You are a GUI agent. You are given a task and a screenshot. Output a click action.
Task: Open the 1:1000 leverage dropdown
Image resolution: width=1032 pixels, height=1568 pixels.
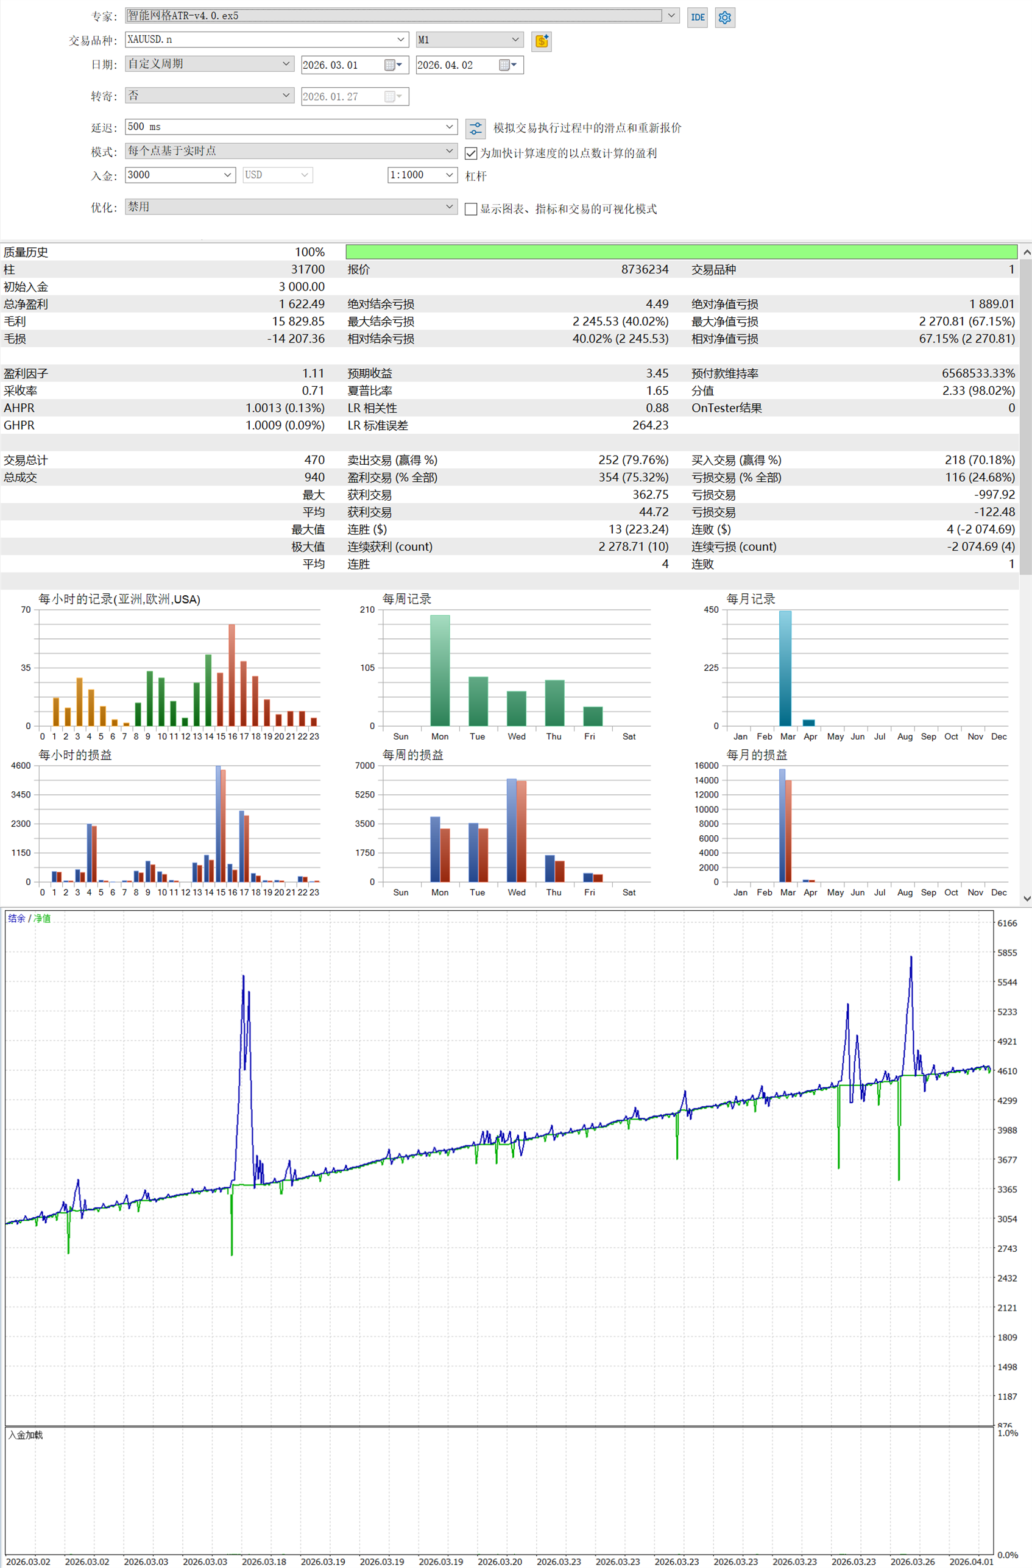coord(450,175)
